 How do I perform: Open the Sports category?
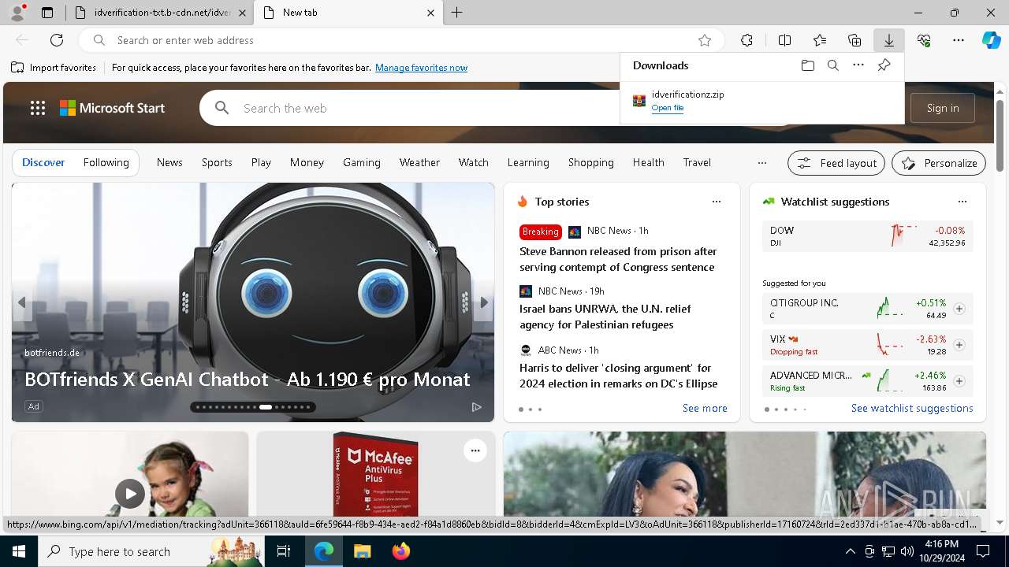[x=217, y=162]
